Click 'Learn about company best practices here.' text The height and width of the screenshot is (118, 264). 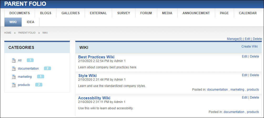[108, 67]
